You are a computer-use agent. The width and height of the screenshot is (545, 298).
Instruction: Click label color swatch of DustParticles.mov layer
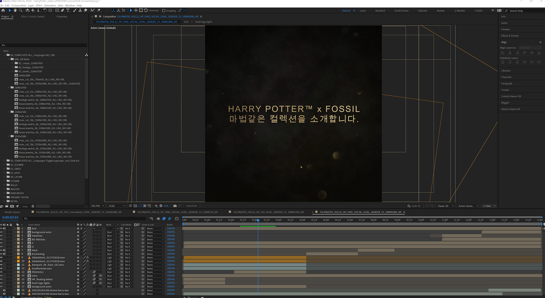click(x=18, y=268)
